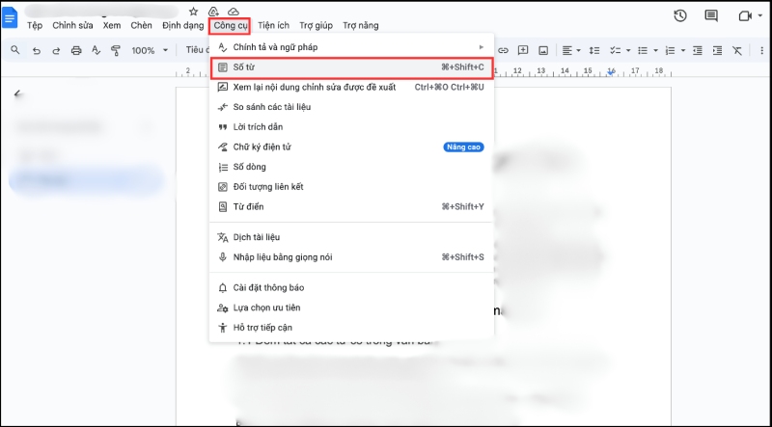The height and width of the screenshot is (427, 772).
Task: Star this document
Action: [x=194, y=12]
